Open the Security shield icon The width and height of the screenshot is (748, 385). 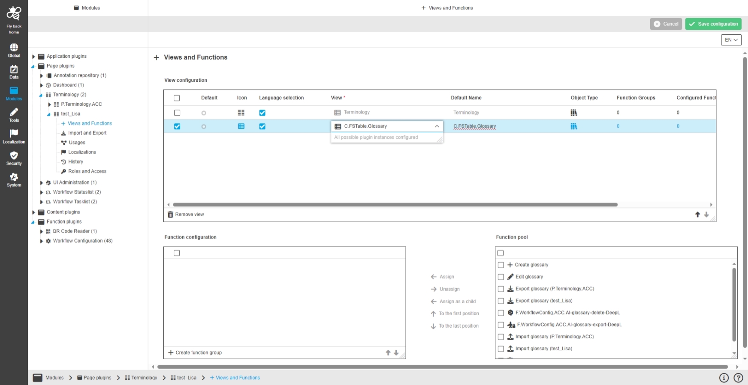click(x=14, y=158)
